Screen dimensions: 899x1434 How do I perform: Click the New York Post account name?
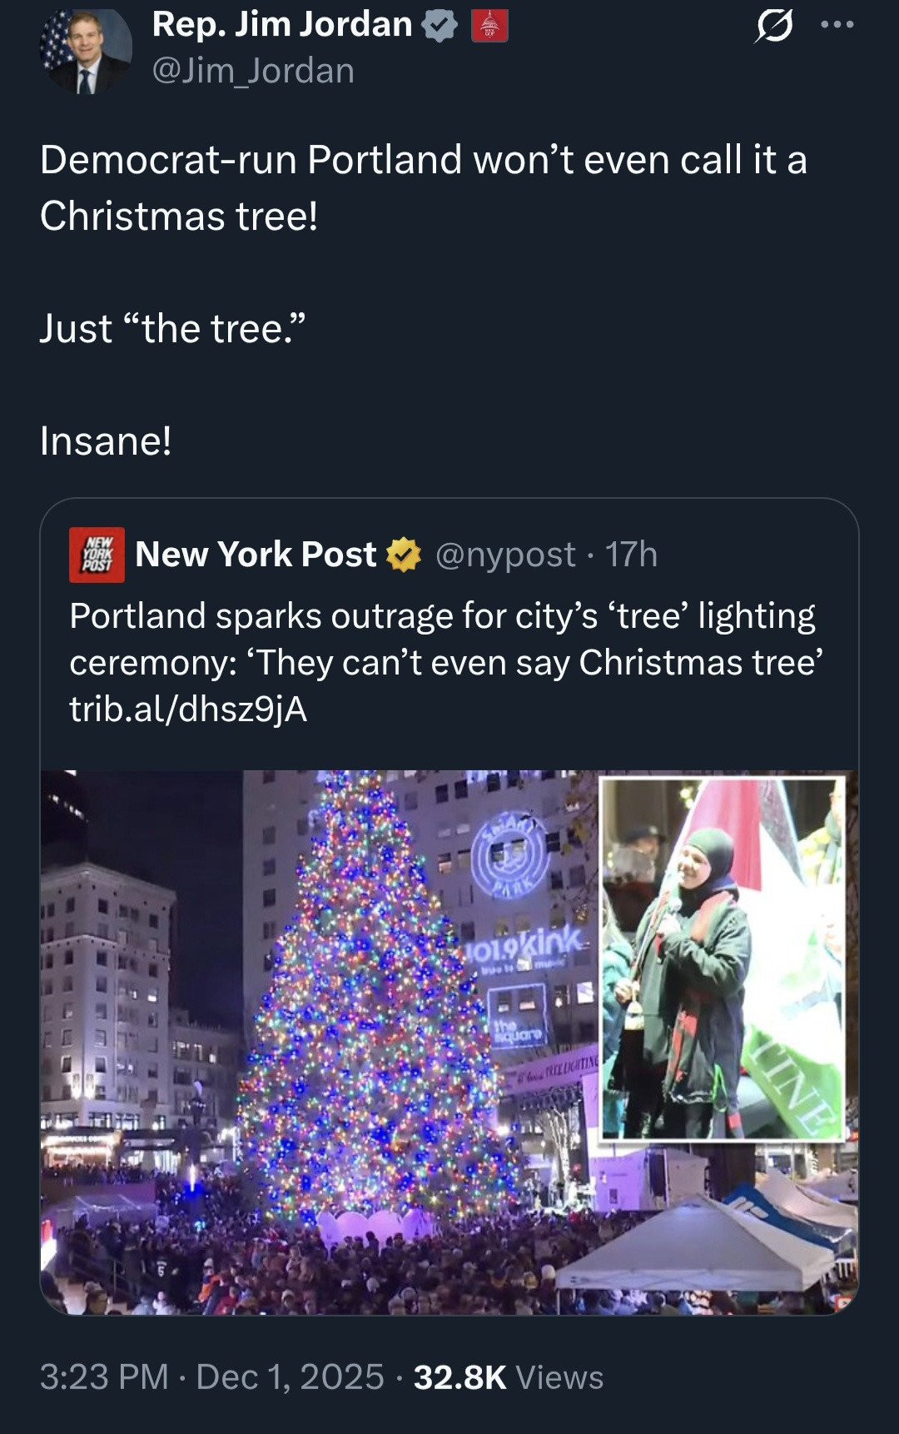256,555
